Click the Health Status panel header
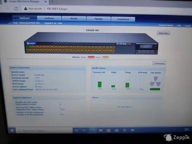 coord(128,68)
